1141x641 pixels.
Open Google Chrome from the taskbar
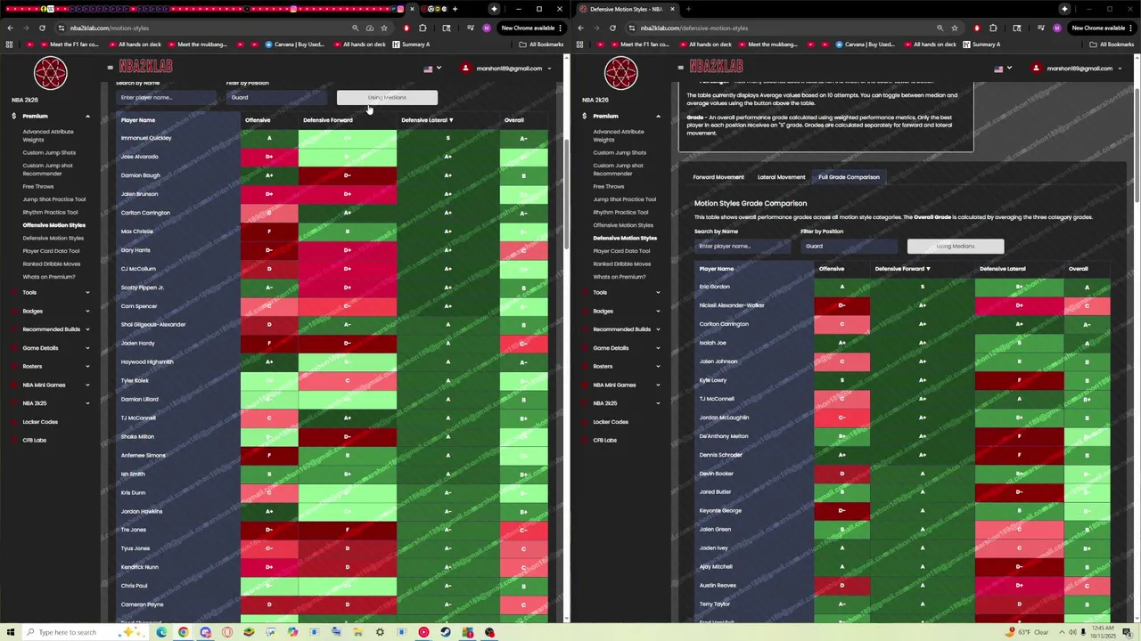coord(183,632)
